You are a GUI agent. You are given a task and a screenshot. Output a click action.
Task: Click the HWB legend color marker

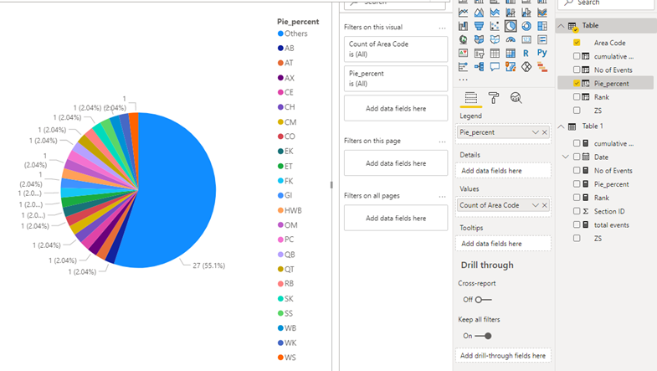(x=280, y=210)
